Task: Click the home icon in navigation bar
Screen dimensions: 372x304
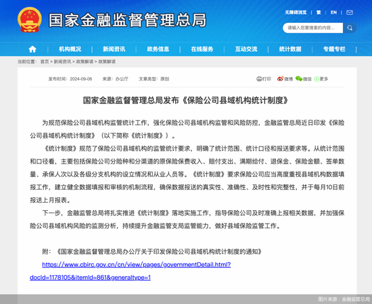Action: 32,49
